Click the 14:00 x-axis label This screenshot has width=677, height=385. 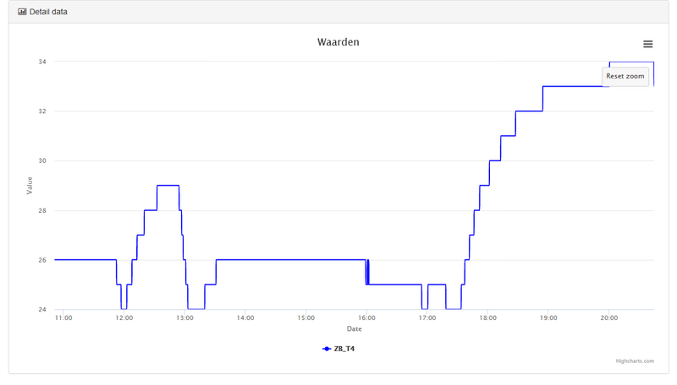[x=245, y=318]
